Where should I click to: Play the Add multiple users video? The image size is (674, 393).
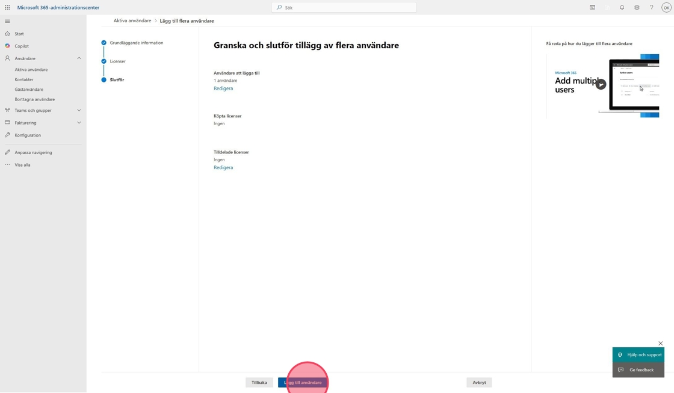pos(601,84)
